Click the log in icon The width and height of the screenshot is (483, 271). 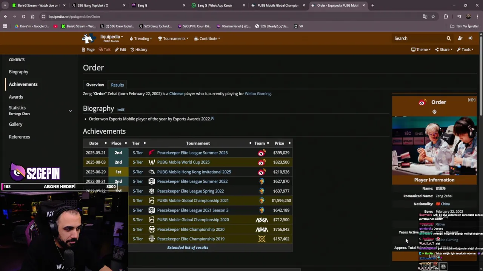(470, 38)
